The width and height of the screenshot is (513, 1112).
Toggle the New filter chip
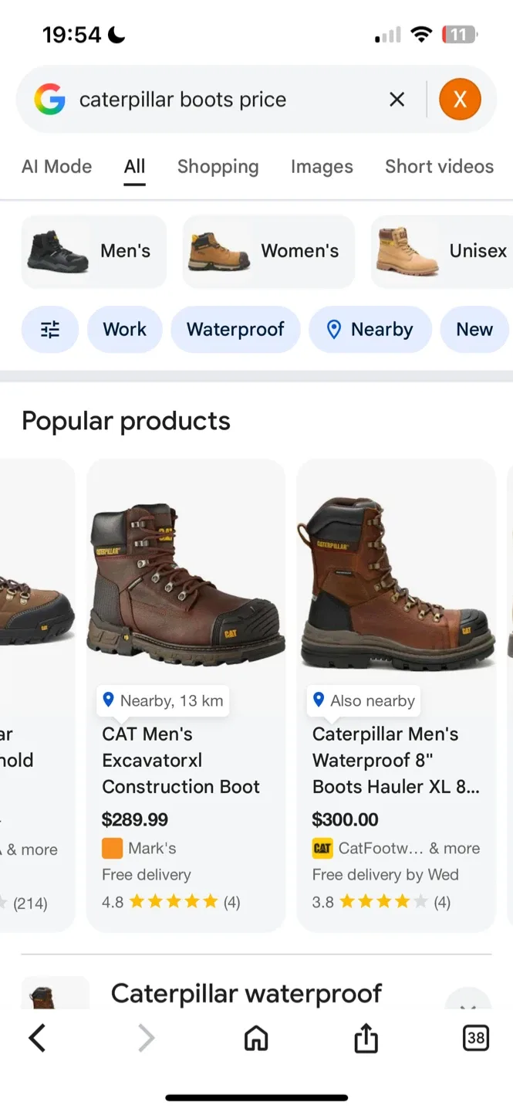(474, 329)
